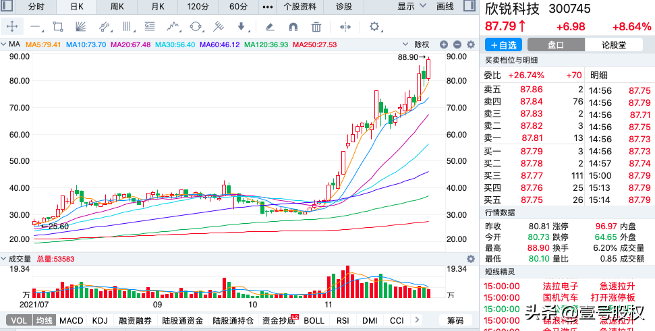Image resolution: width=655 pixels, height=331 pixels.
Task: Toggle the magnet snap tool
Action: [293, 27]
